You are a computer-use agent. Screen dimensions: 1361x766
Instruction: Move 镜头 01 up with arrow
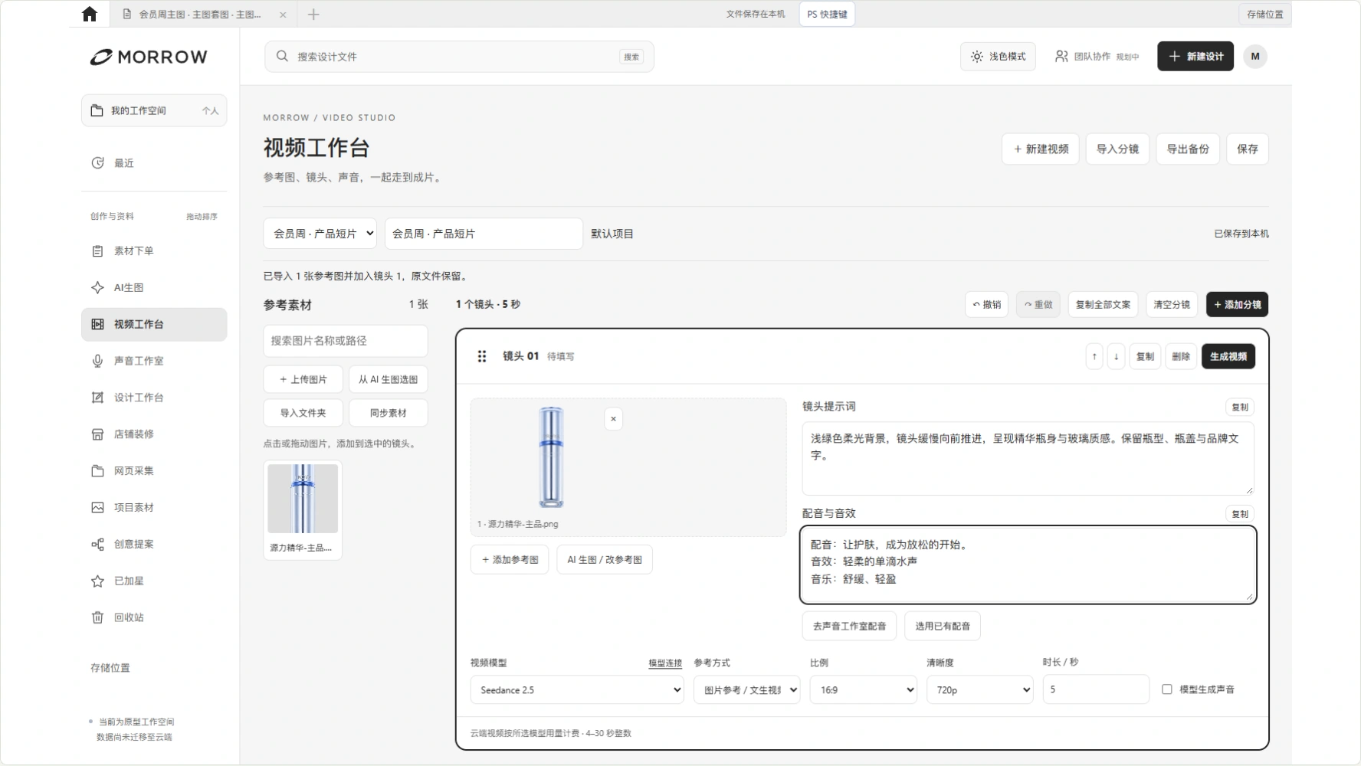[x=1094, y=356]
